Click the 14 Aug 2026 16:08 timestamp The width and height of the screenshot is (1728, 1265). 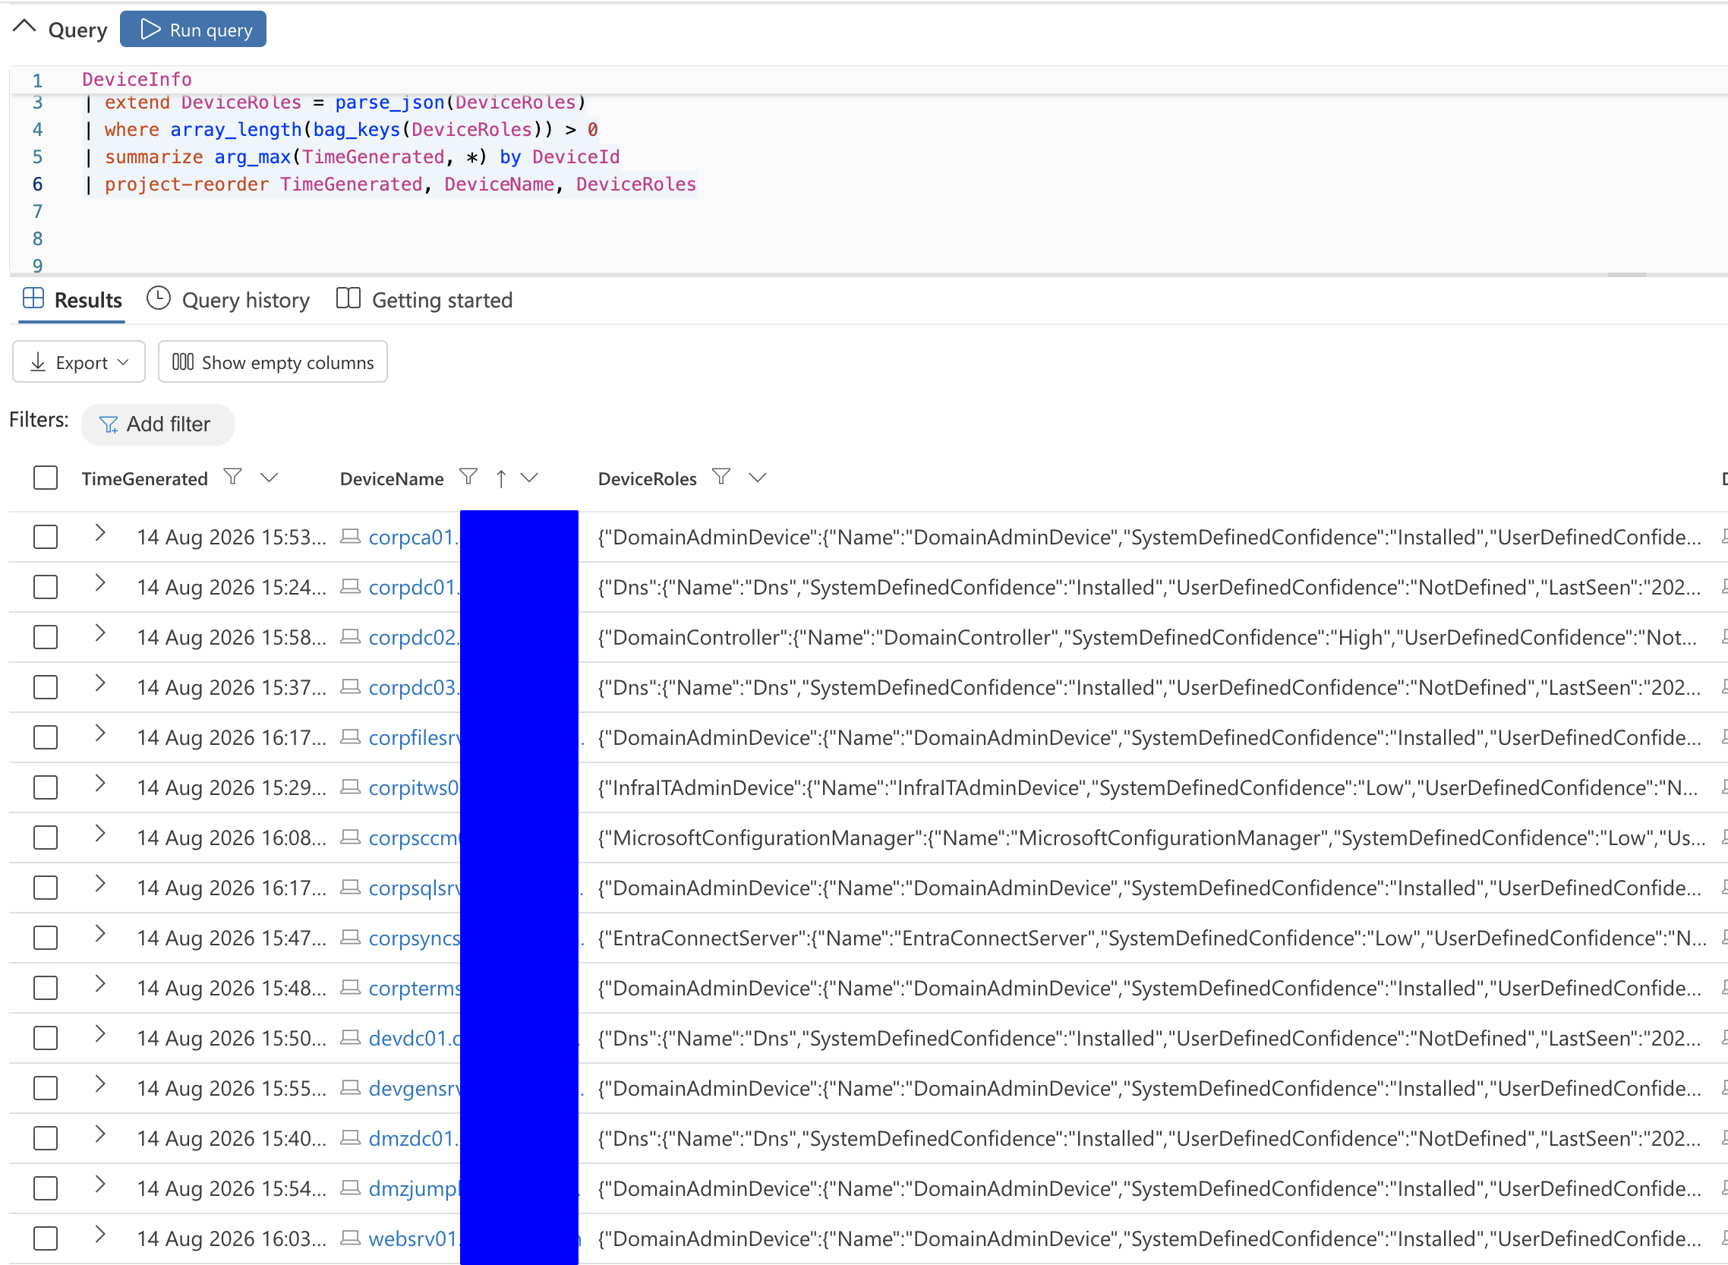[x=232, y=838]
